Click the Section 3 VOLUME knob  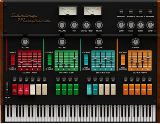[x=99, y=42]
